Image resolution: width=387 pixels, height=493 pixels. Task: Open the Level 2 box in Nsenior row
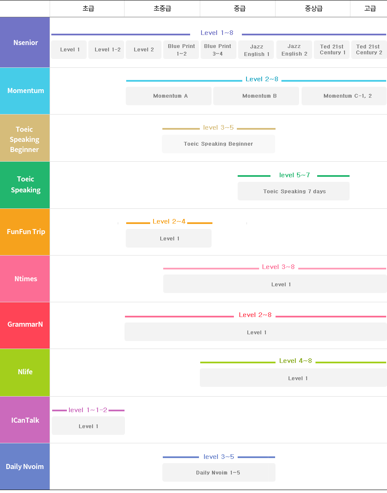coord(143,50)
